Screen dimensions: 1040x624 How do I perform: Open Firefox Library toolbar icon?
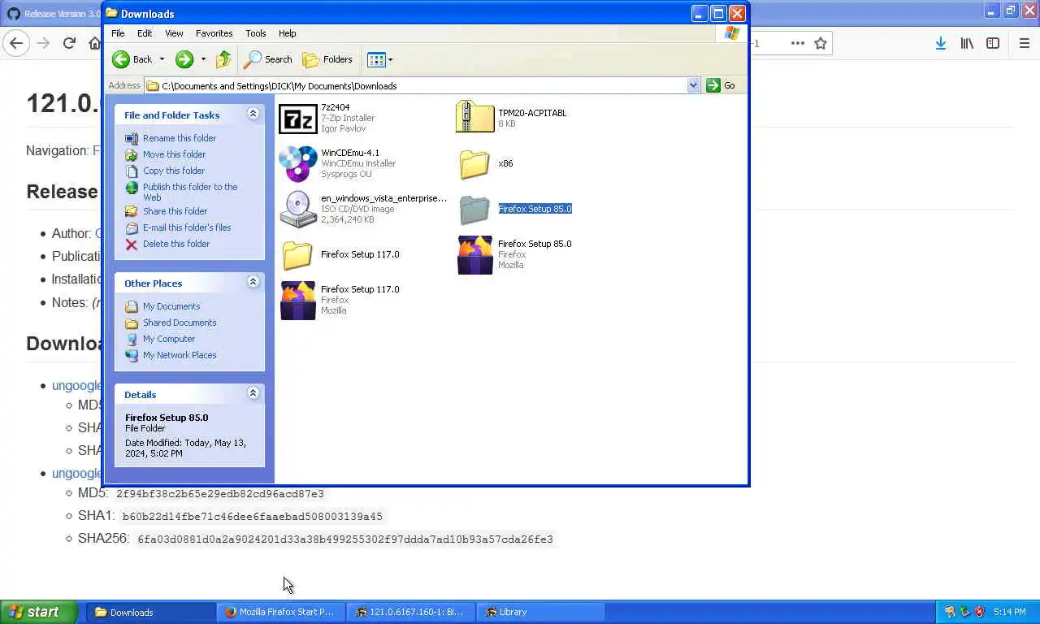click(x=967, y=43)
